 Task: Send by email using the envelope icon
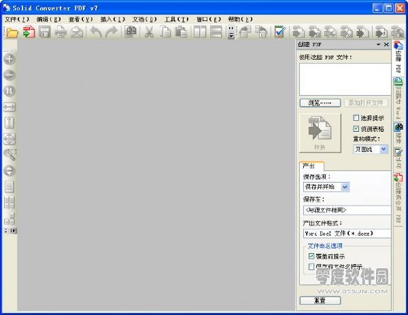click(x=77, y=33)
